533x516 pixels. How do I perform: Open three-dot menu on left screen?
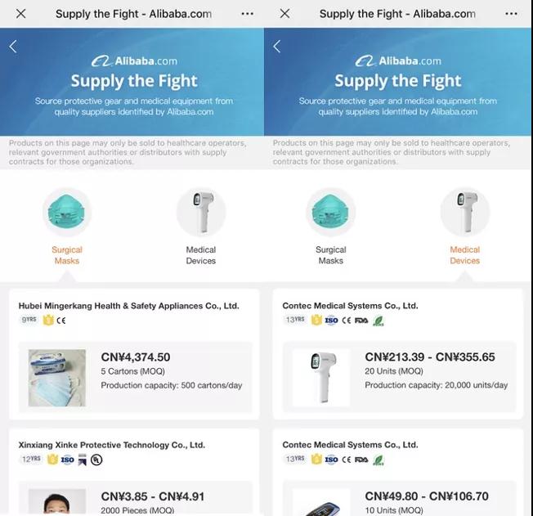[x=247, y=14]
